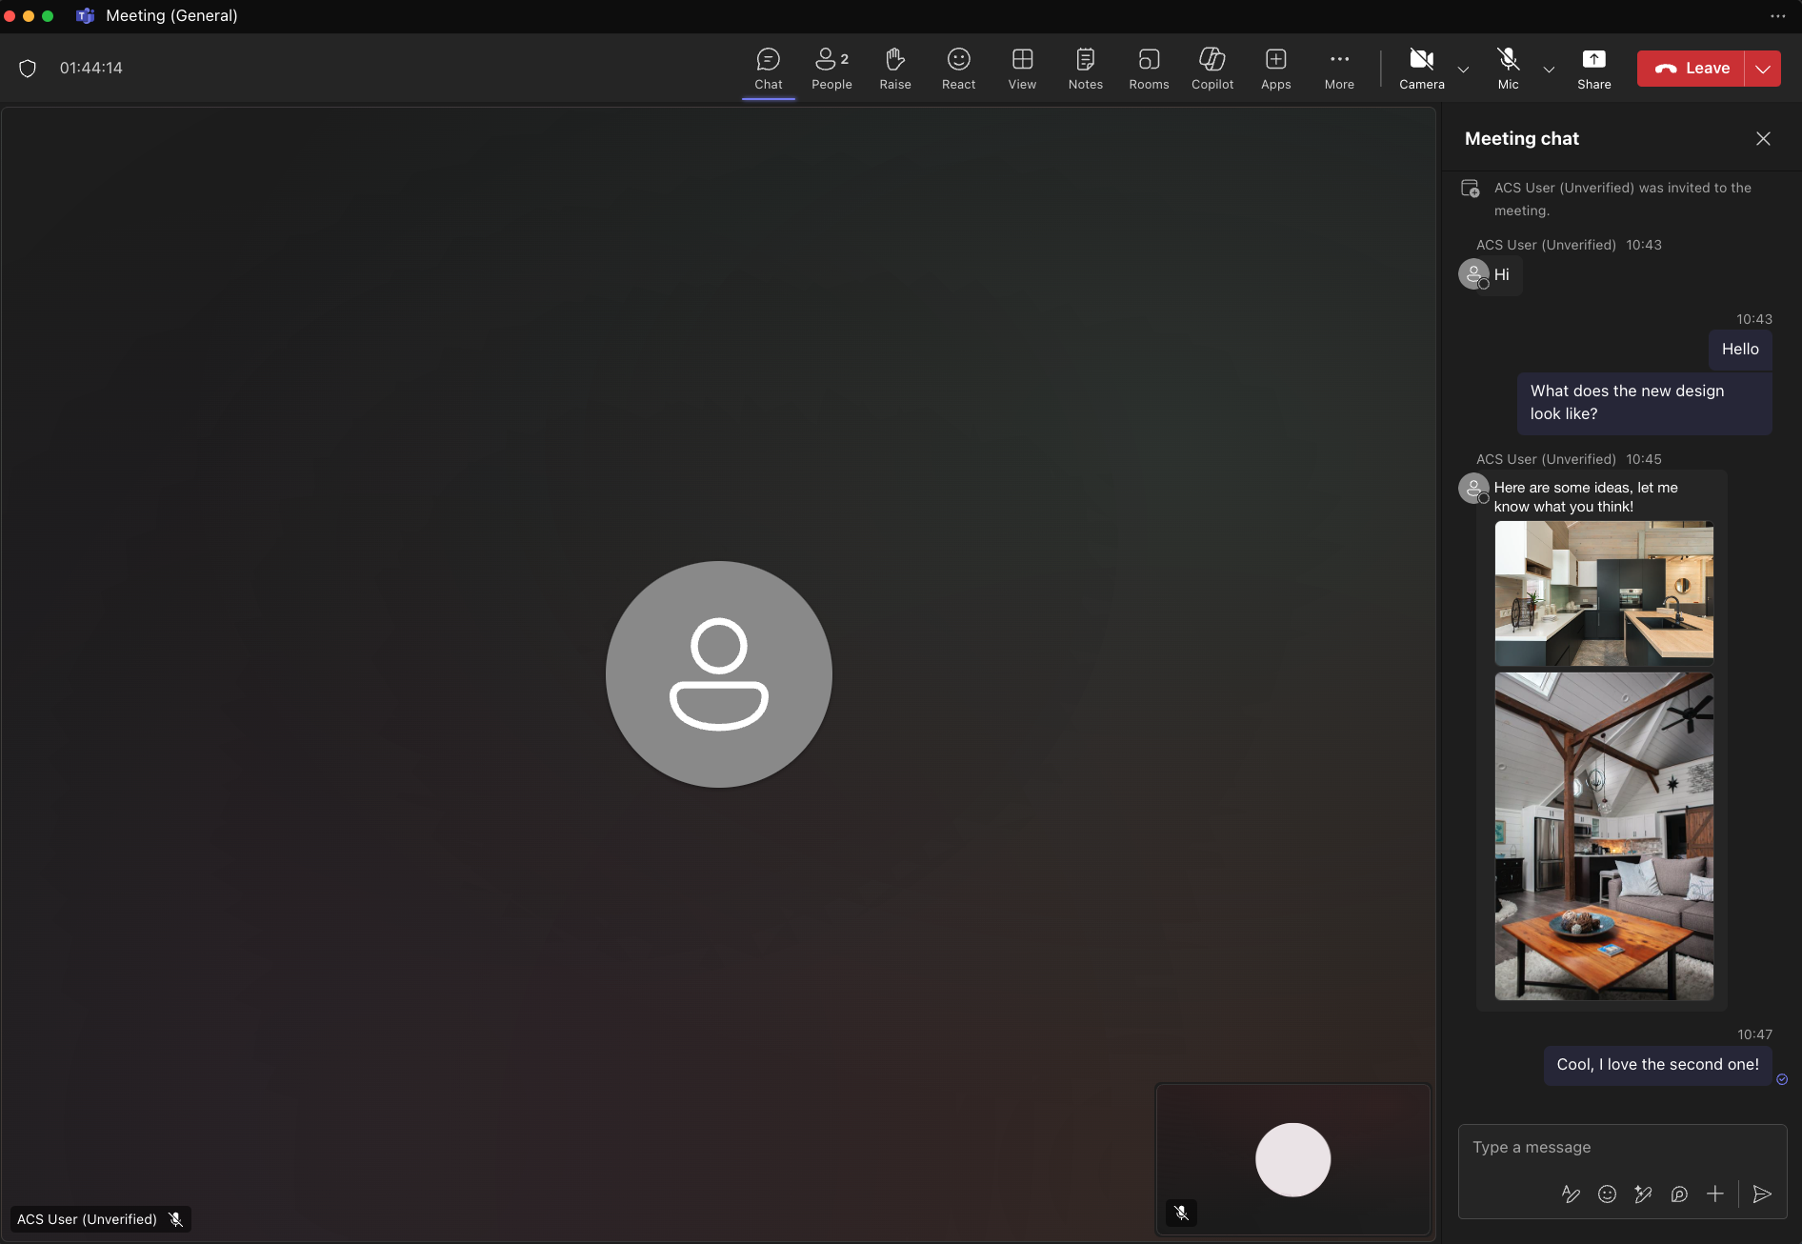
Task: Open camera options chevron
Action: [x=1463, y=70]
